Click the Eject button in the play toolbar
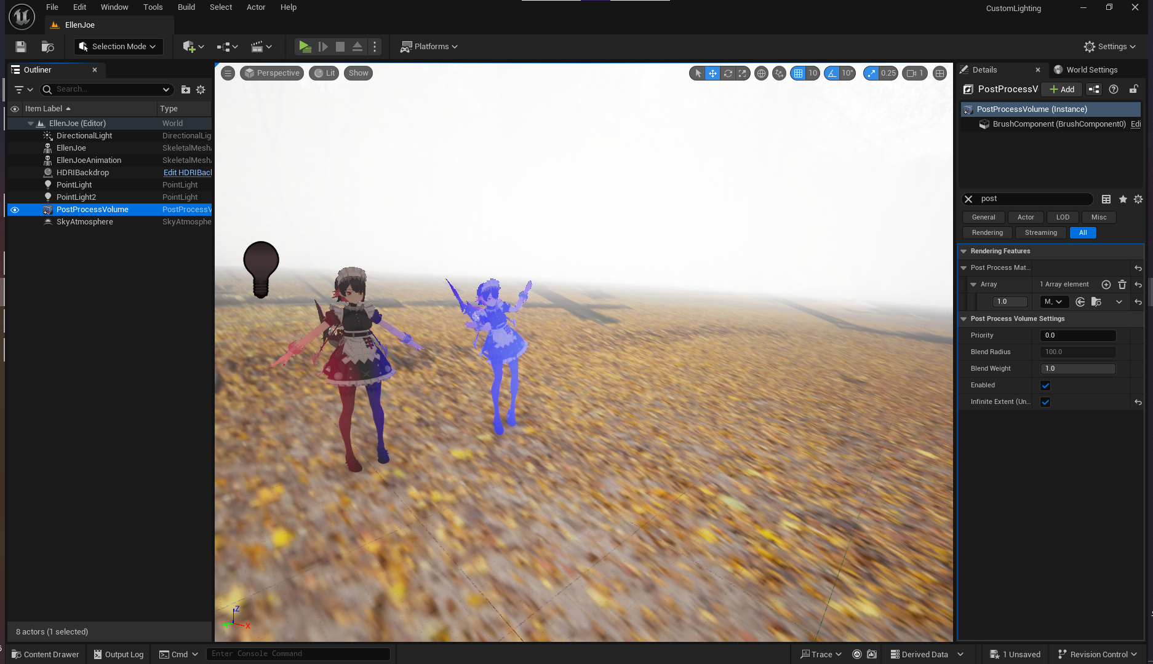 point(357,47)
